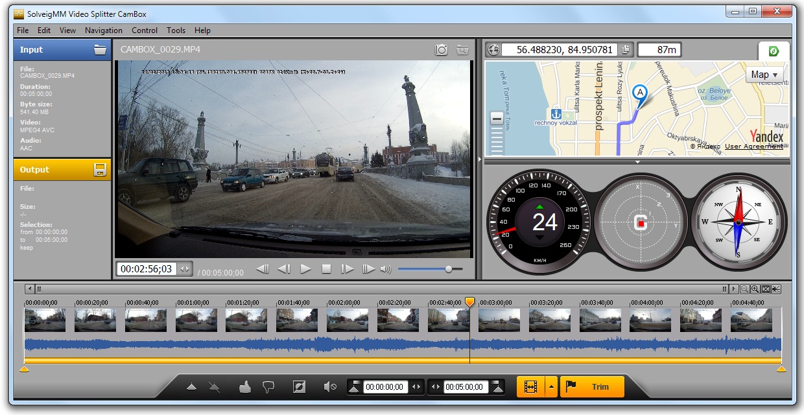Toggle the green map tab button

(774, 51)
